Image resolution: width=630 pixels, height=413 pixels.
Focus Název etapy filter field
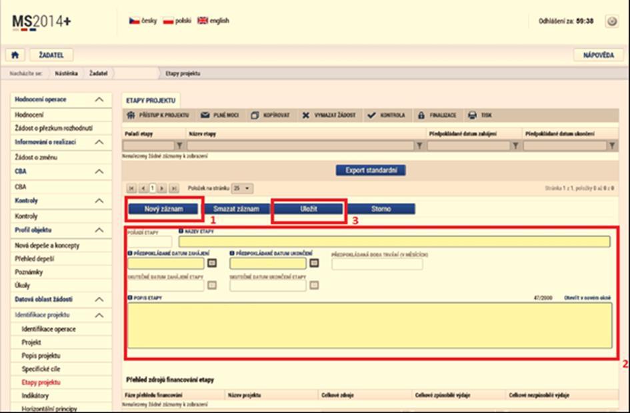click(301, 145)
